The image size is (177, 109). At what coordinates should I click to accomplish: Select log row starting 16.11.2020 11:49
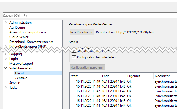(123, 82)
